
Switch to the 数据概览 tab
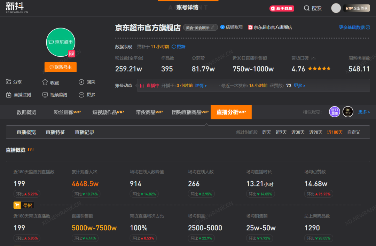coord(26,112)
